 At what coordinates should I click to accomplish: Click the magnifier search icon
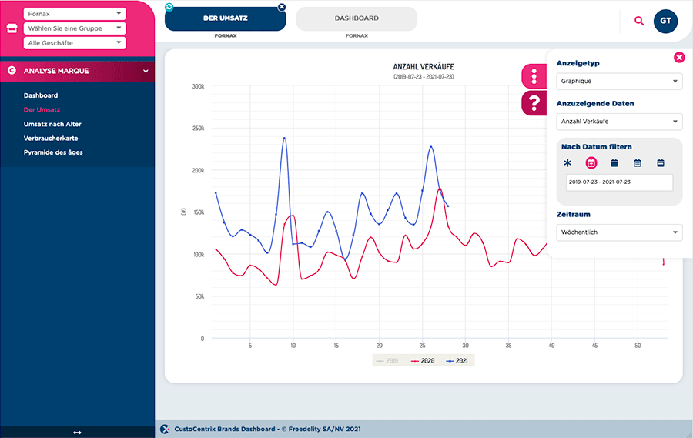[639, 21]
